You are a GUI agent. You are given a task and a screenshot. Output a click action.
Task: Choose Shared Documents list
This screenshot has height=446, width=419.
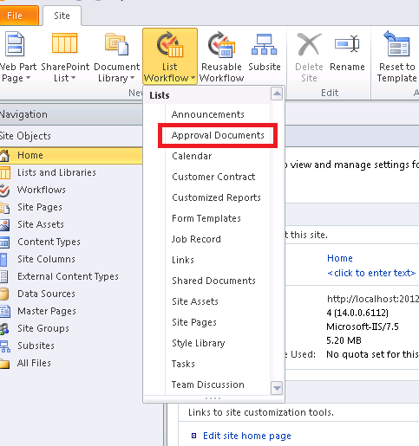click(213, 281)
